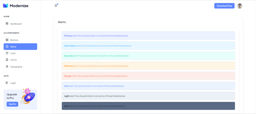
Task: Click the rocket illustration in upgrade card
Action: (x=28, y=96)
